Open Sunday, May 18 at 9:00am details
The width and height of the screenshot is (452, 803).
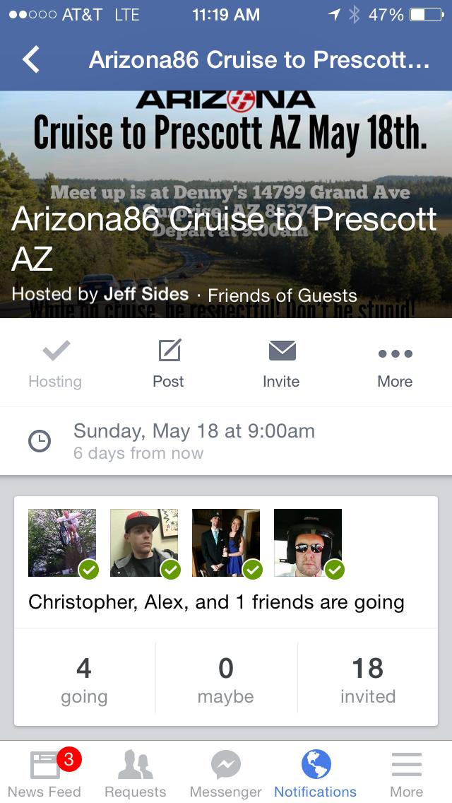194,431
